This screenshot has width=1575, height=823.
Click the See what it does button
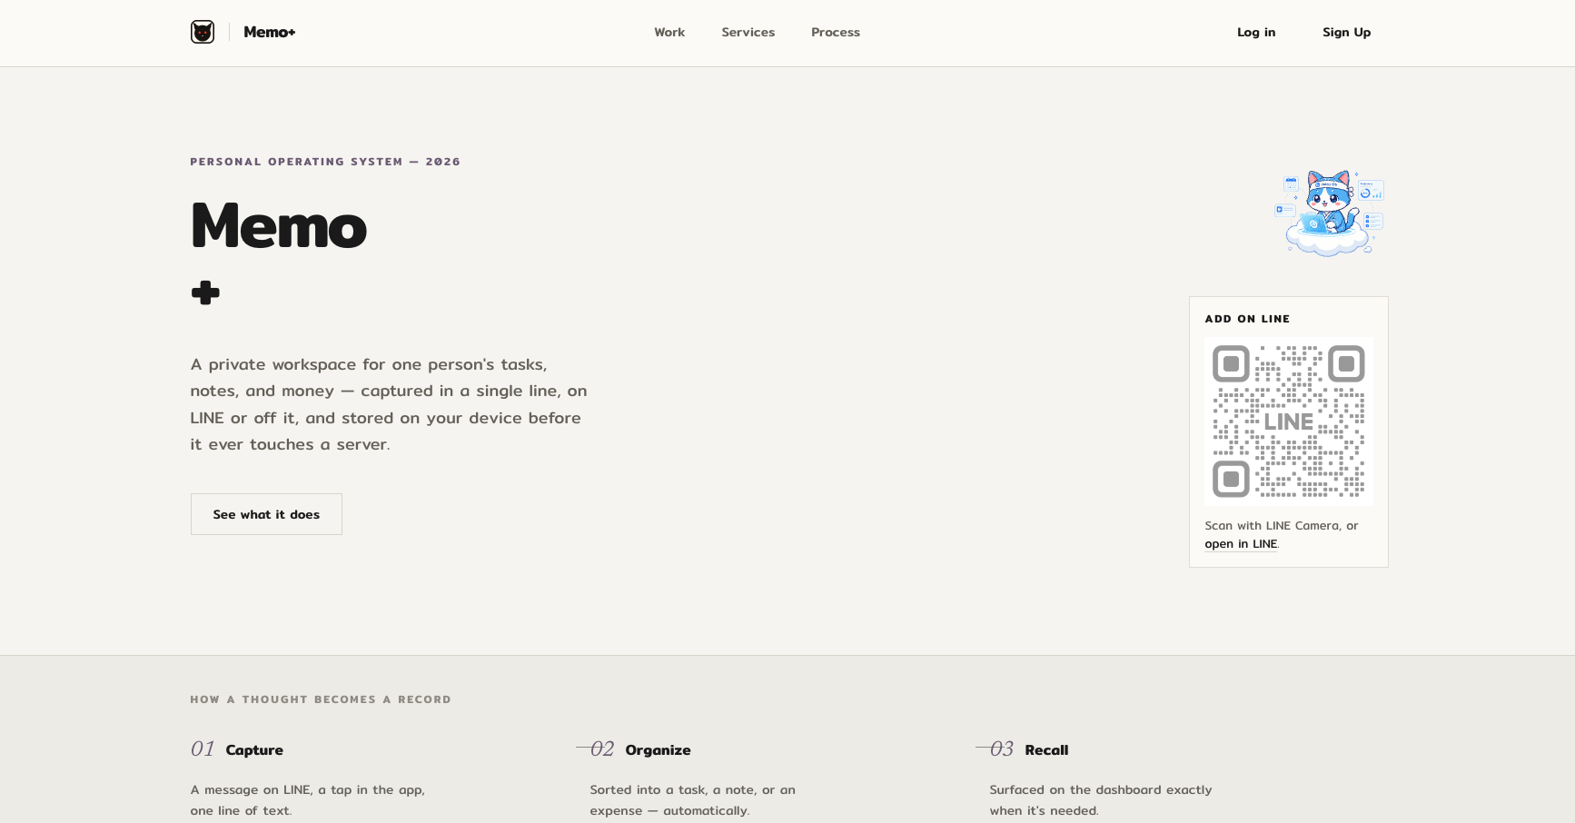point(266,514)
